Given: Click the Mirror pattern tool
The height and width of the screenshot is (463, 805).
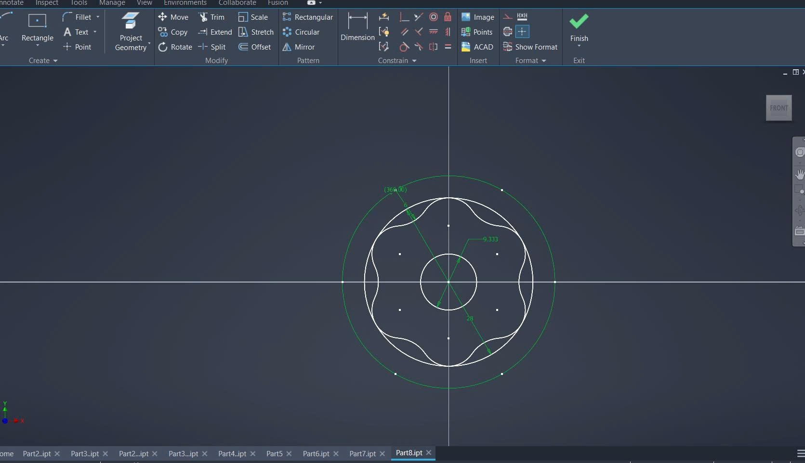Looking at the screenshot, I should pos(299,47).
